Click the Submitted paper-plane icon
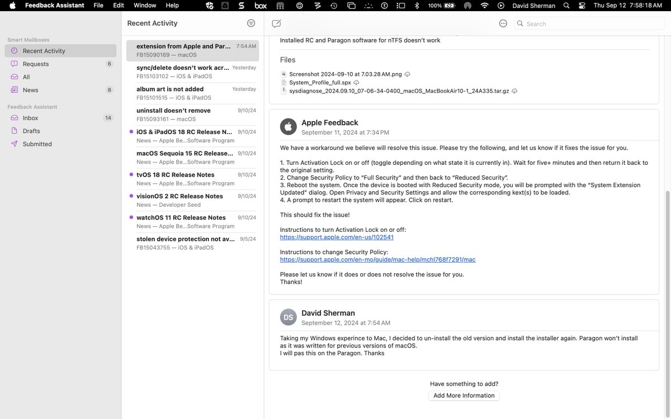671x419 pixels. pos(15,144)
